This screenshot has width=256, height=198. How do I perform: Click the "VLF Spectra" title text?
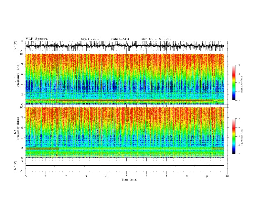pyautogui.click(x=37, y=39)
